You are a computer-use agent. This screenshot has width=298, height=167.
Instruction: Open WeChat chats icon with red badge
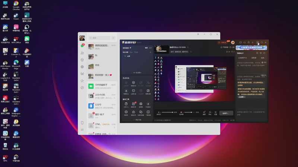[x=82, y=46]
